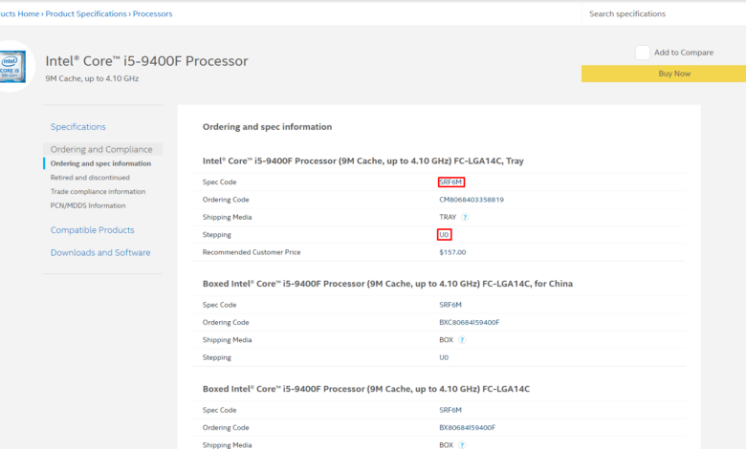Open SRF6M link in for China section
The width and height of the screenshot is (746, 449).
[450, 305]
